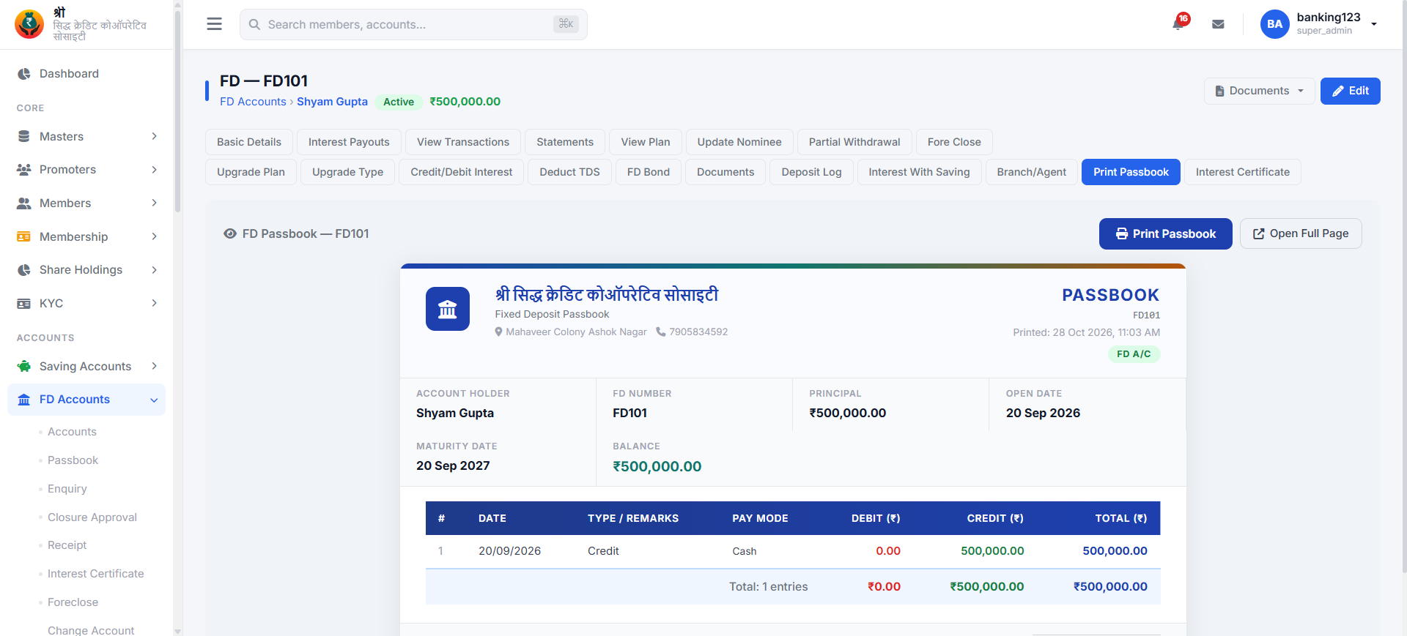This screenshot has width=1407, height=636.
Task: Open the Shyam Gupta breadcrumb link
Action: click(x=332, y=102)
